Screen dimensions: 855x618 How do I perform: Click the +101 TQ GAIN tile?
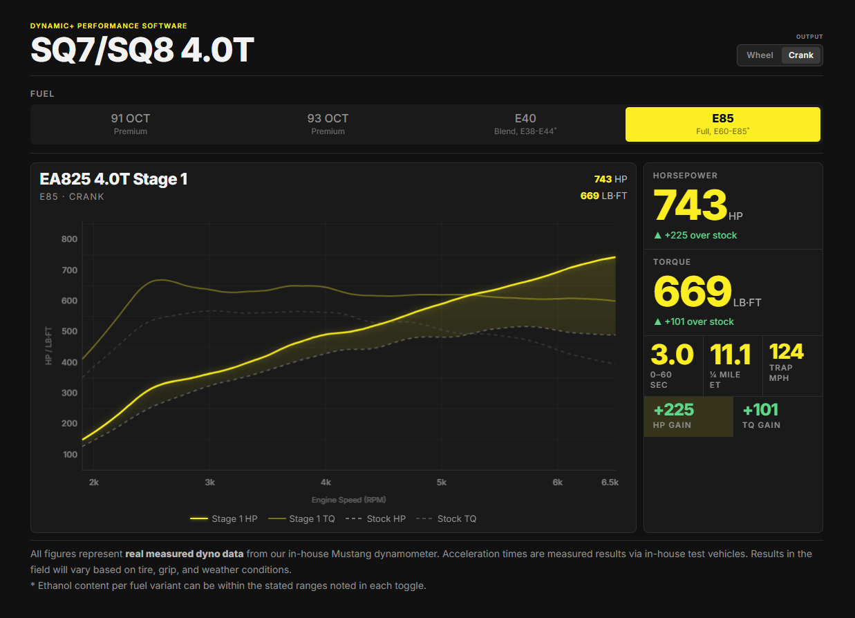click(x=778, y=416)
